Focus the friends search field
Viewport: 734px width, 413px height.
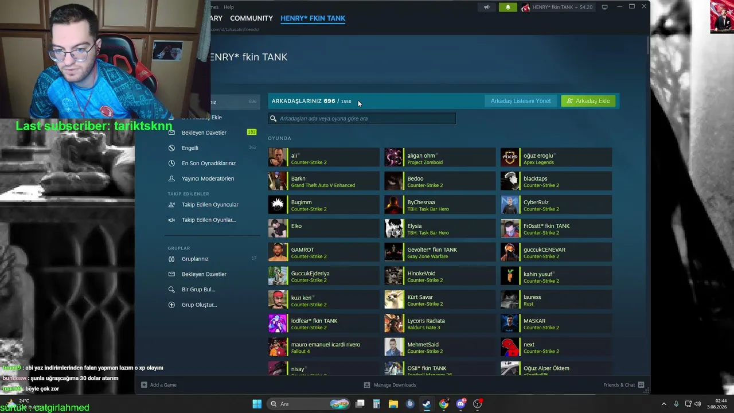(362, 119)
